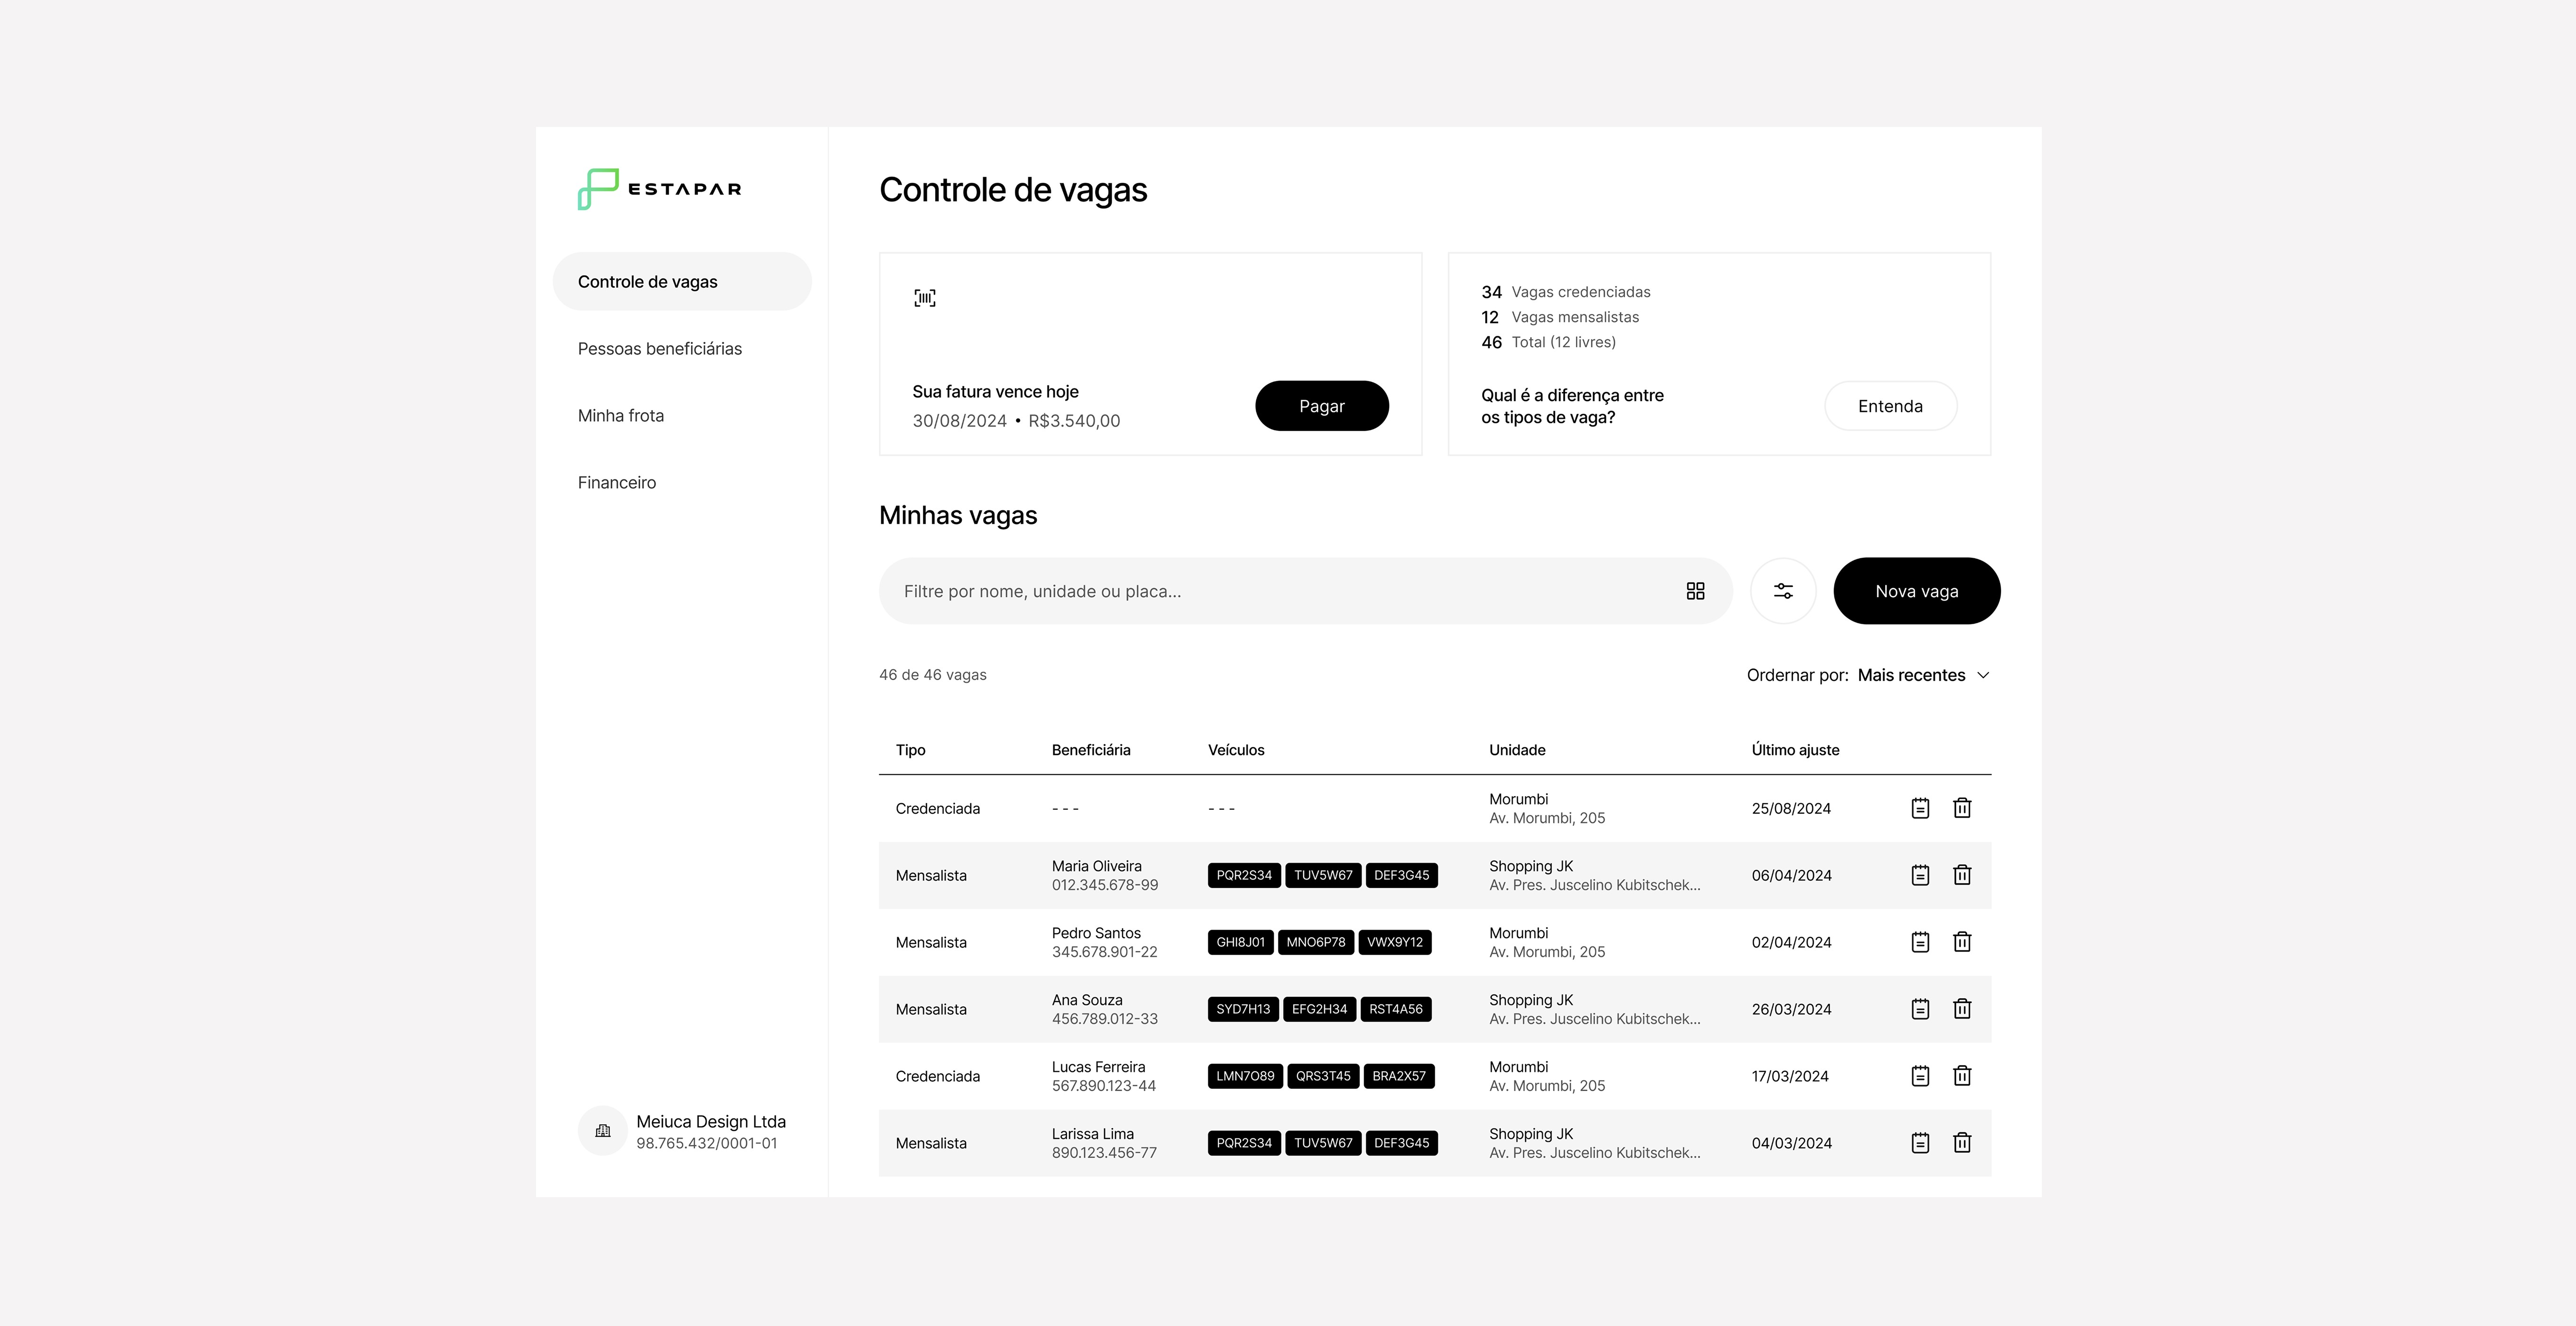
Task: Click plate TUV5W67 in Larissa Lima's row
Action: [1323, 1143]
